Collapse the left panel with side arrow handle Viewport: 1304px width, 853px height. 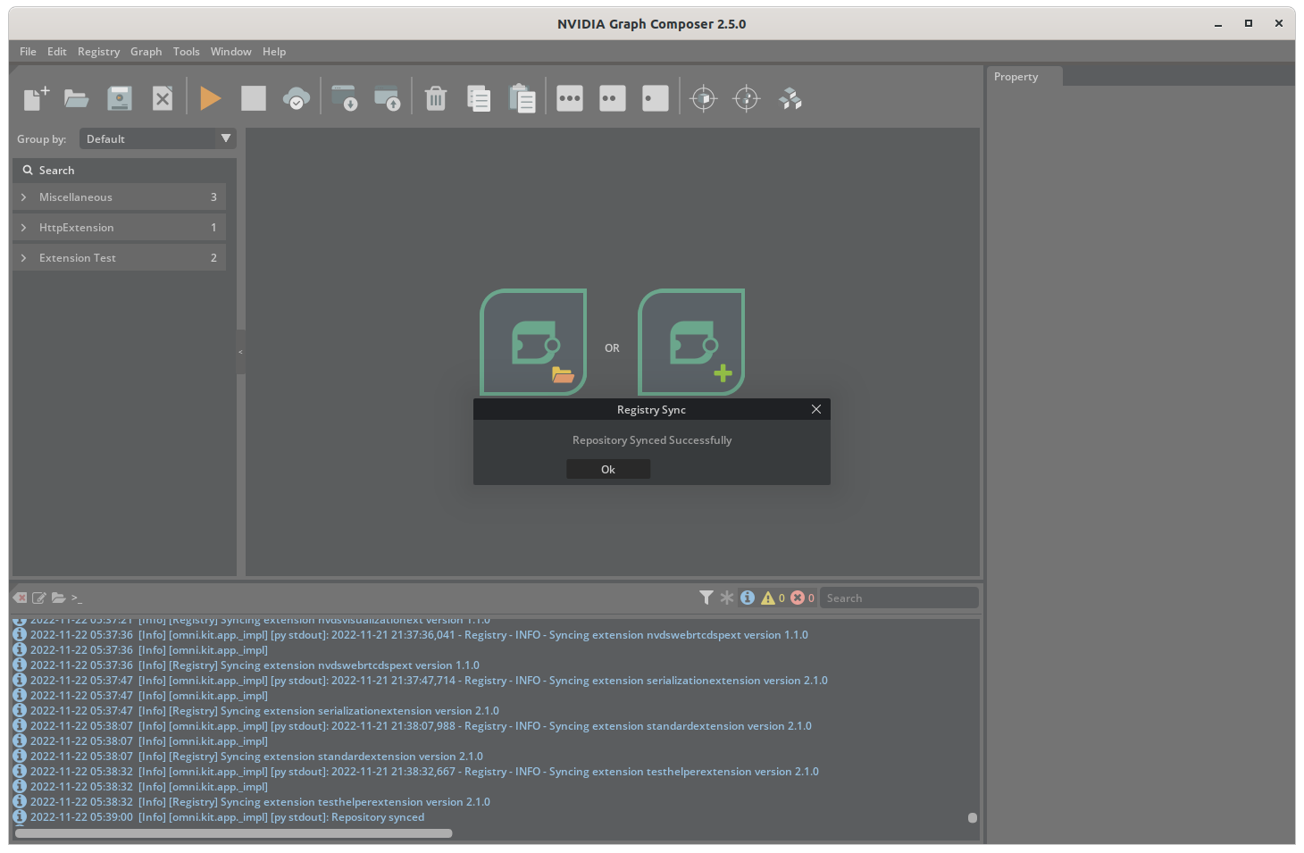pyautogui.click(x=240, y=352)
